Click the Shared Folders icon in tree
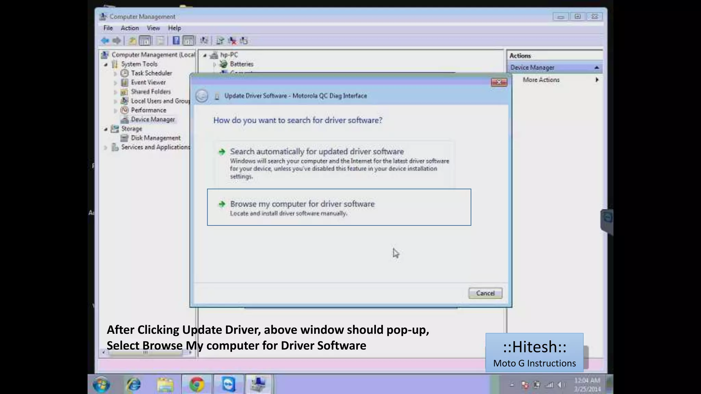The width and height of the screenshot is (701, 394). click(125, 92)
